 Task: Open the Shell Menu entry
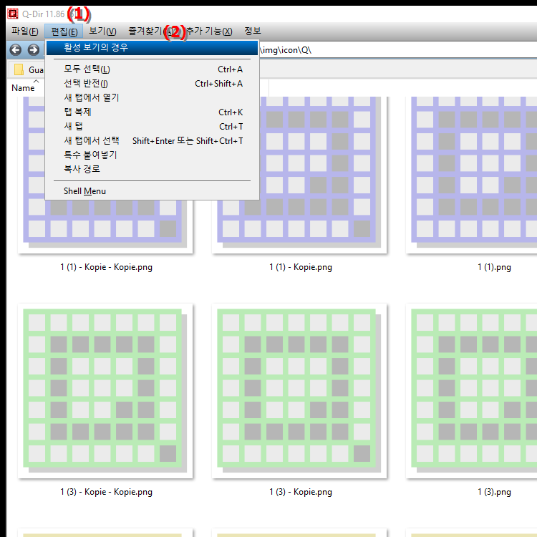[x=152, y=190]
